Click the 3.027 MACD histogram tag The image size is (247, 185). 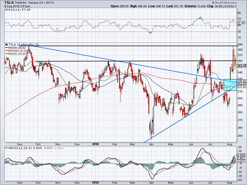[241, 161]
